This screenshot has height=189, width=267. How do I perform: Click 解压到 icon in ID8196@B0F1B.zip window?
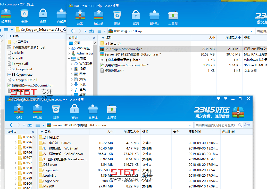(x=99, y=15)
